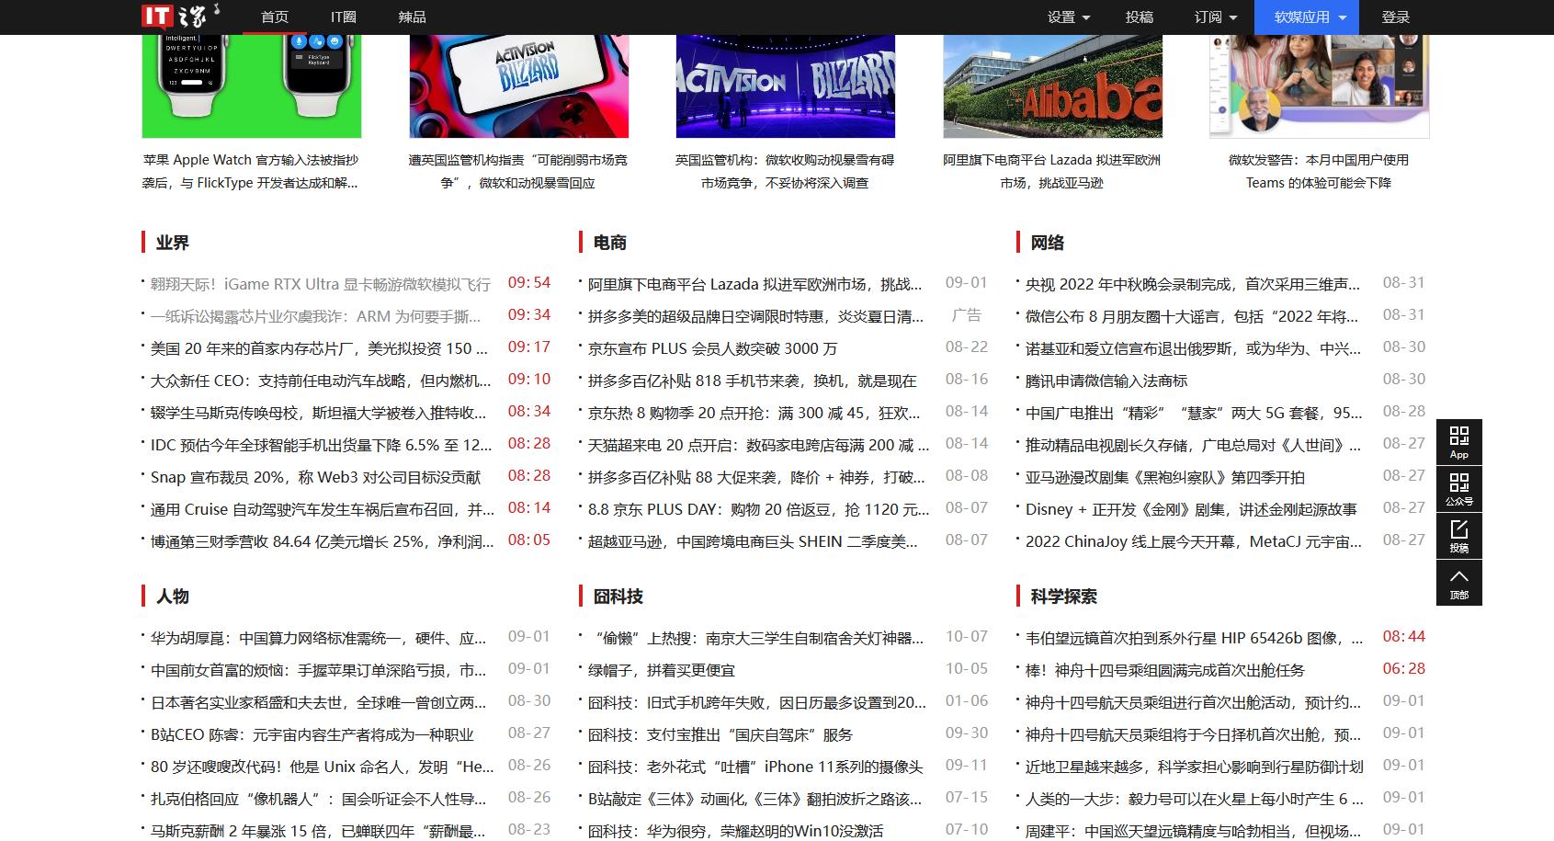Open the 科学探索 section heading
The width and height of the screenshot is (1554, 841).
tap(1063, 597)
